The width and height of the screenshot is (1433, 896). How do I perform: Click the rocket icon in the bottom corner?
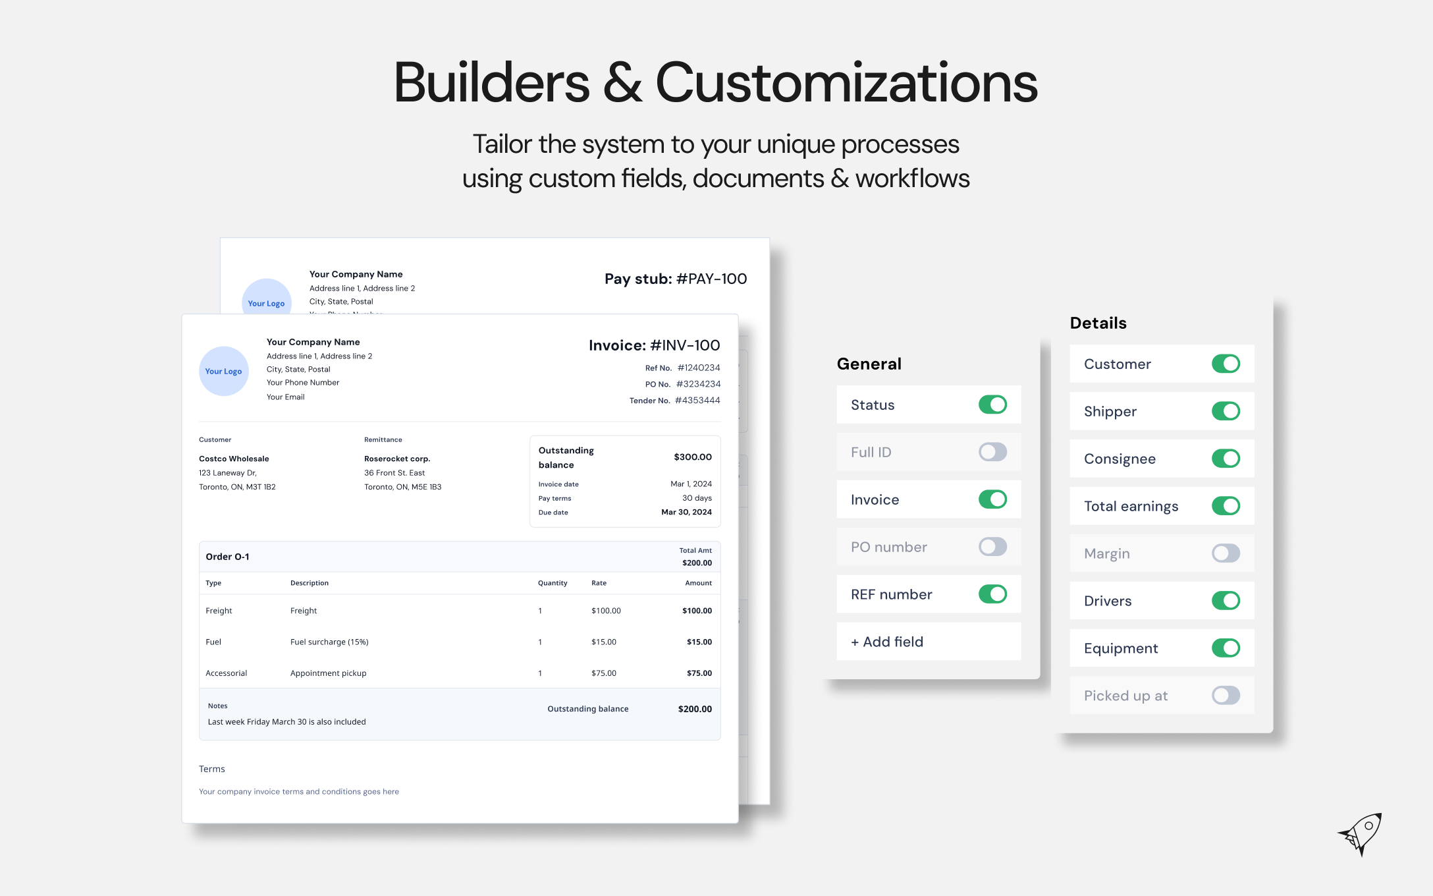(x=1359, y=835)
